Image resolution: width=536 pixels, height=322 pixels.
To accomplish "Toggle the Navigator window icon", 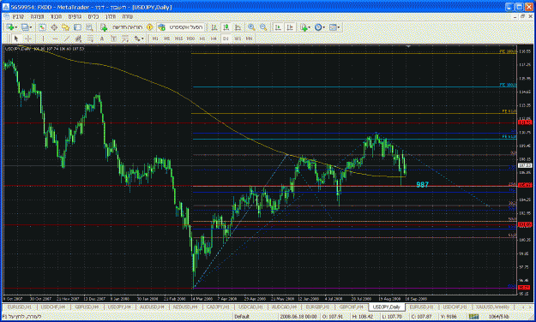I will click(x=66, y=27).
